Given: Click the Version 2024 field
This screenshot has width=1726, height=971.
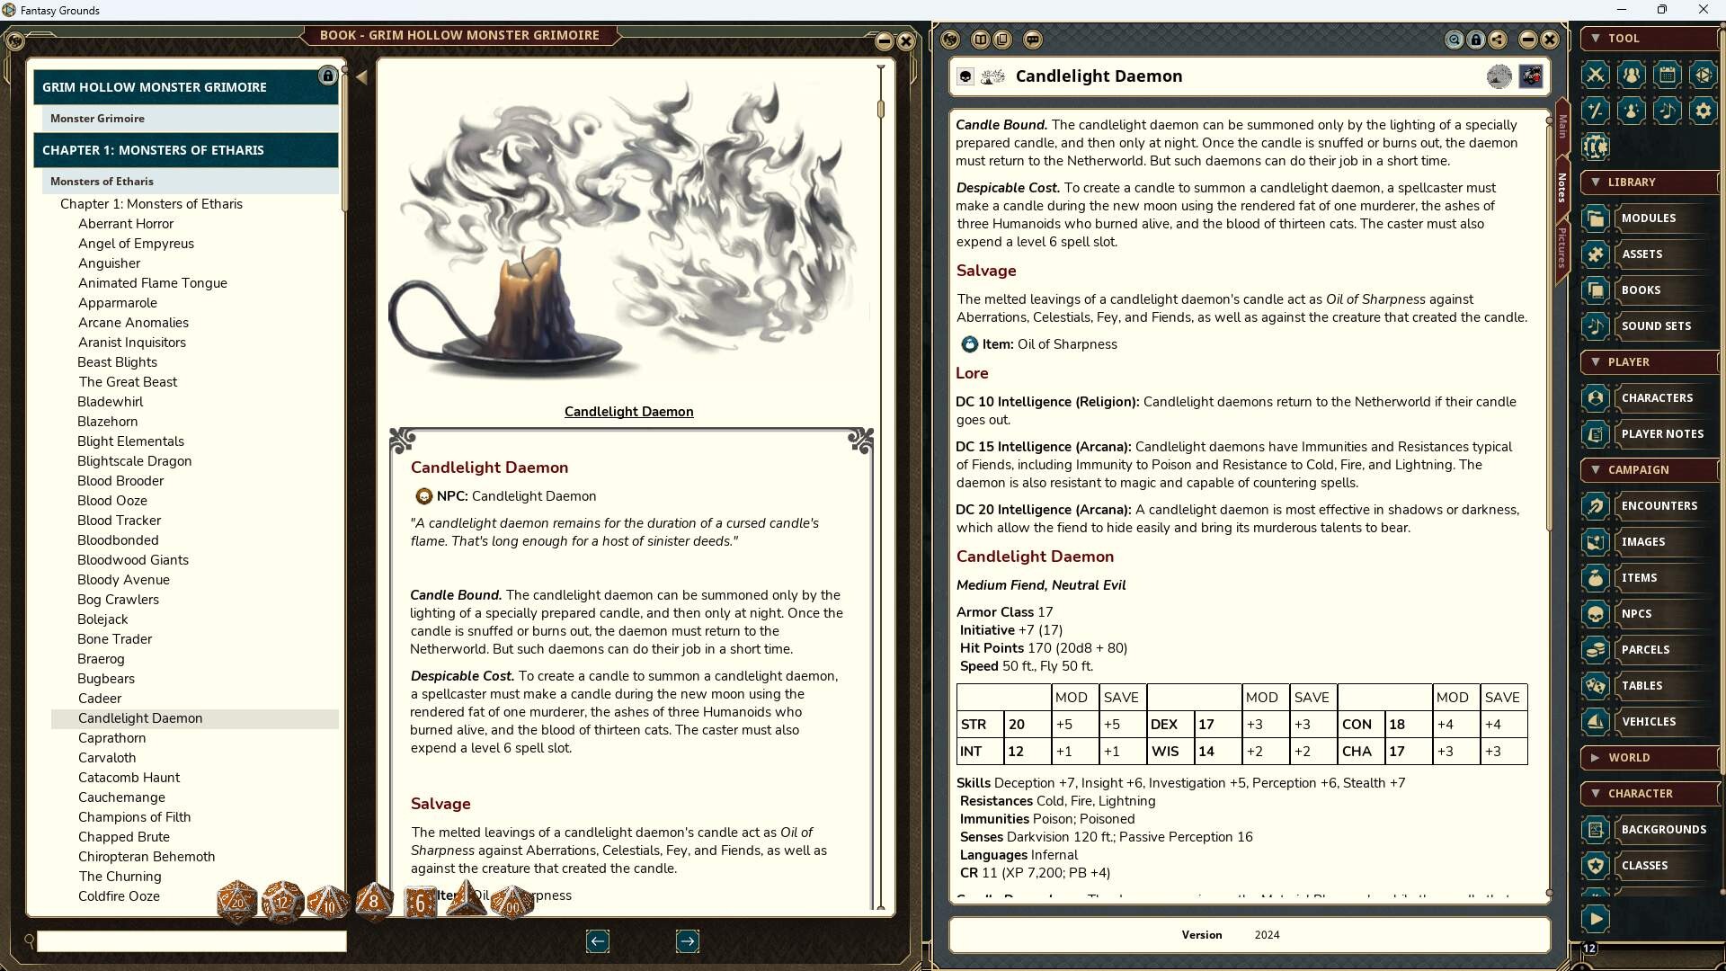Looking at the screenshot, I should point(1250,935).
